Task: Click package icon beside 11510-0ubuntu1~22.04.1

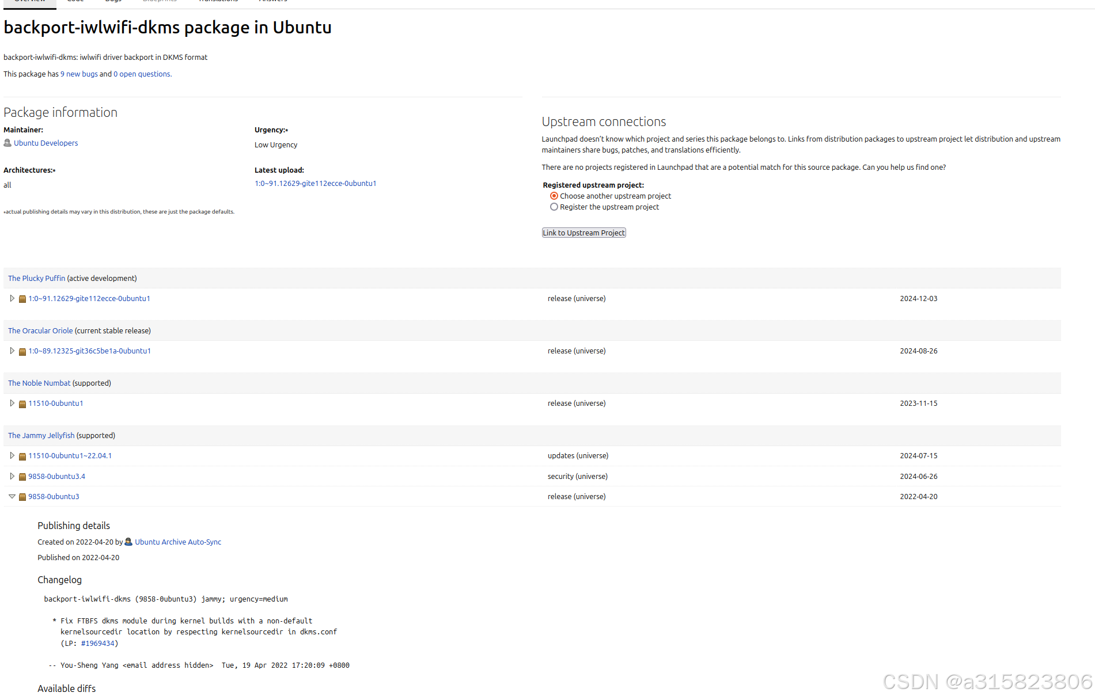Action: 22,456
